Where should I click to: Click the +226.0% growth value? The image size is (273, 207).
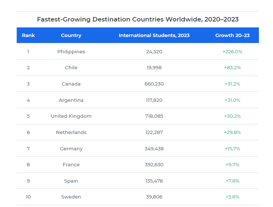(x=232, y=52)
